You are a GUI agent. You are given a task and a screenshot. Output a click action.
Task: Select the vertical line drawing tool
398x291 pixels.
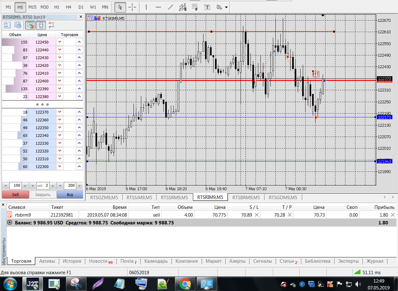[x=146, y=7]
